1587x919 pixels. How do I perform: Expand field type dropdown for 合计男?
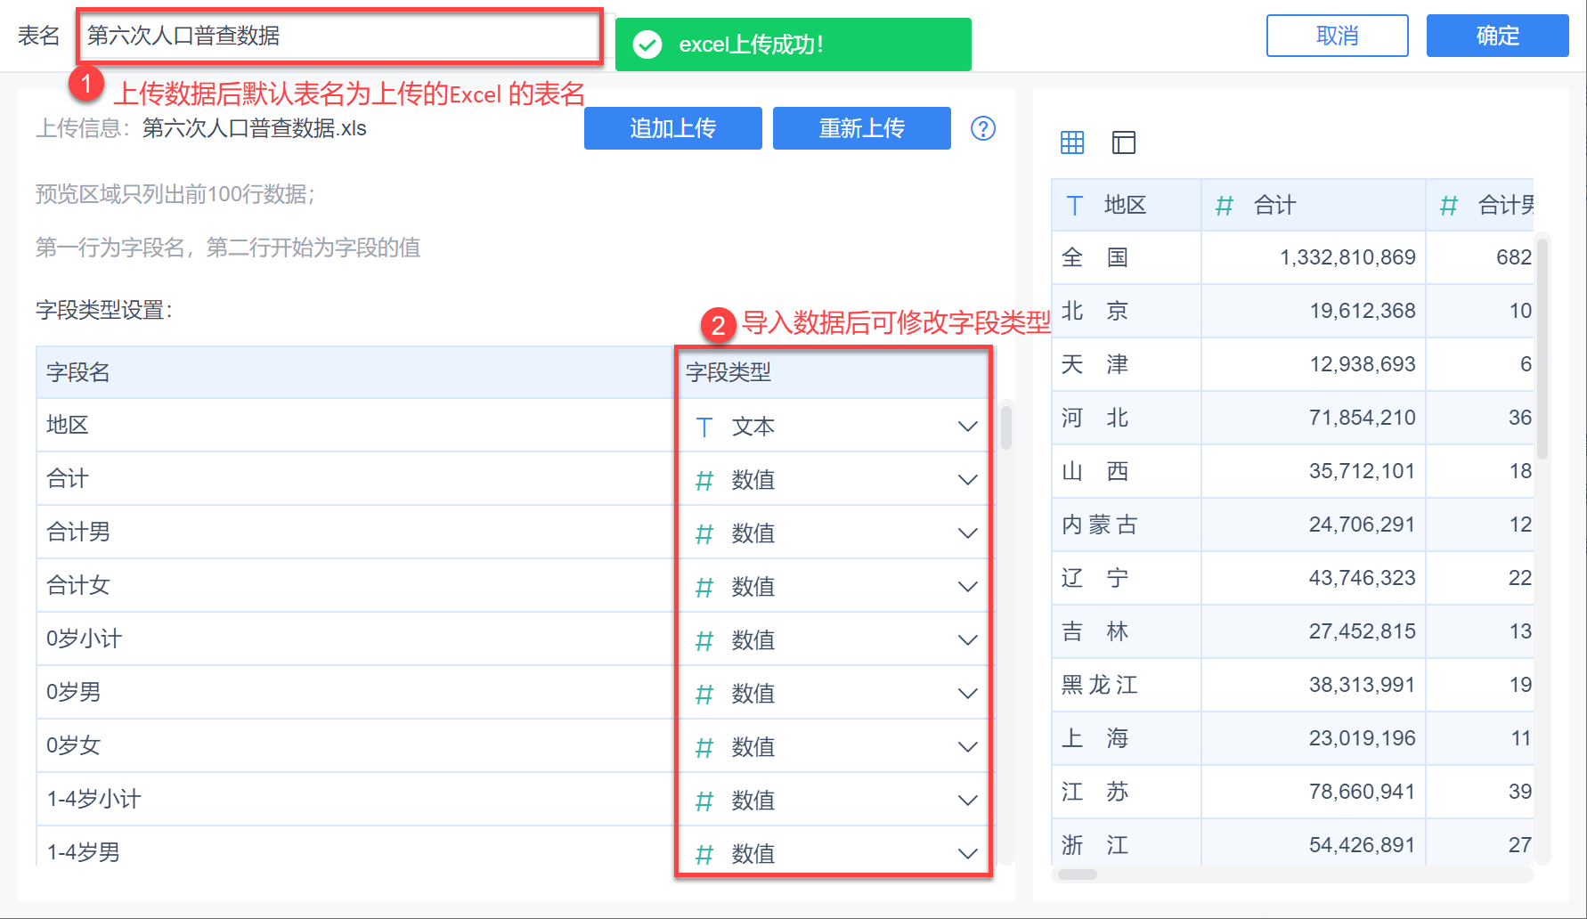point(967,533)
